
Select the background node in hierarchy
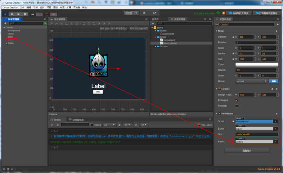(x=14, y=31)
